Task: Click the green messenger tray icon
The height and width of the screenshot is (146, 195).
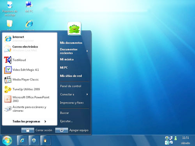Action: coord(175,138)
